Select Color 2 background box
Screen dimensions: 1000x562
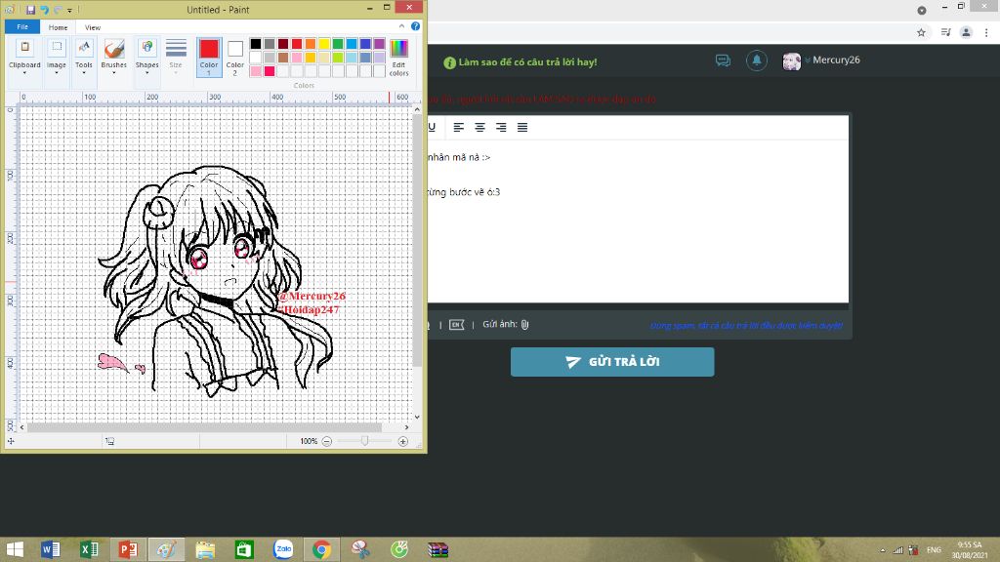[234, 58]
